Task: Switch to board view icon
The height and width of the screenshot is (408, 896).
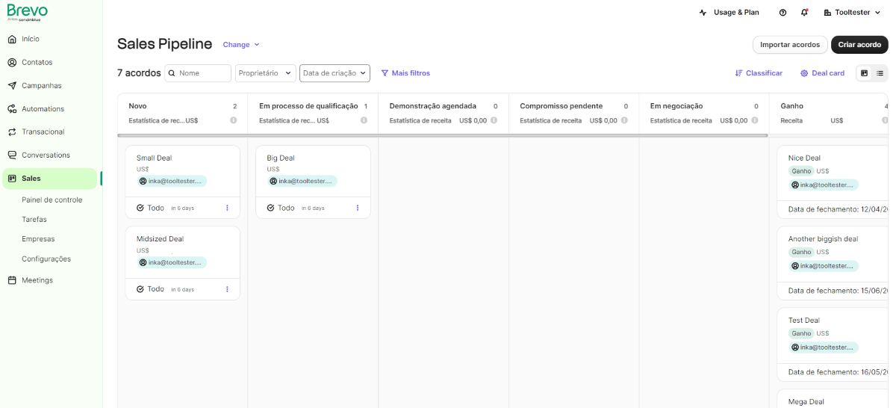Action: pos(865,73)
